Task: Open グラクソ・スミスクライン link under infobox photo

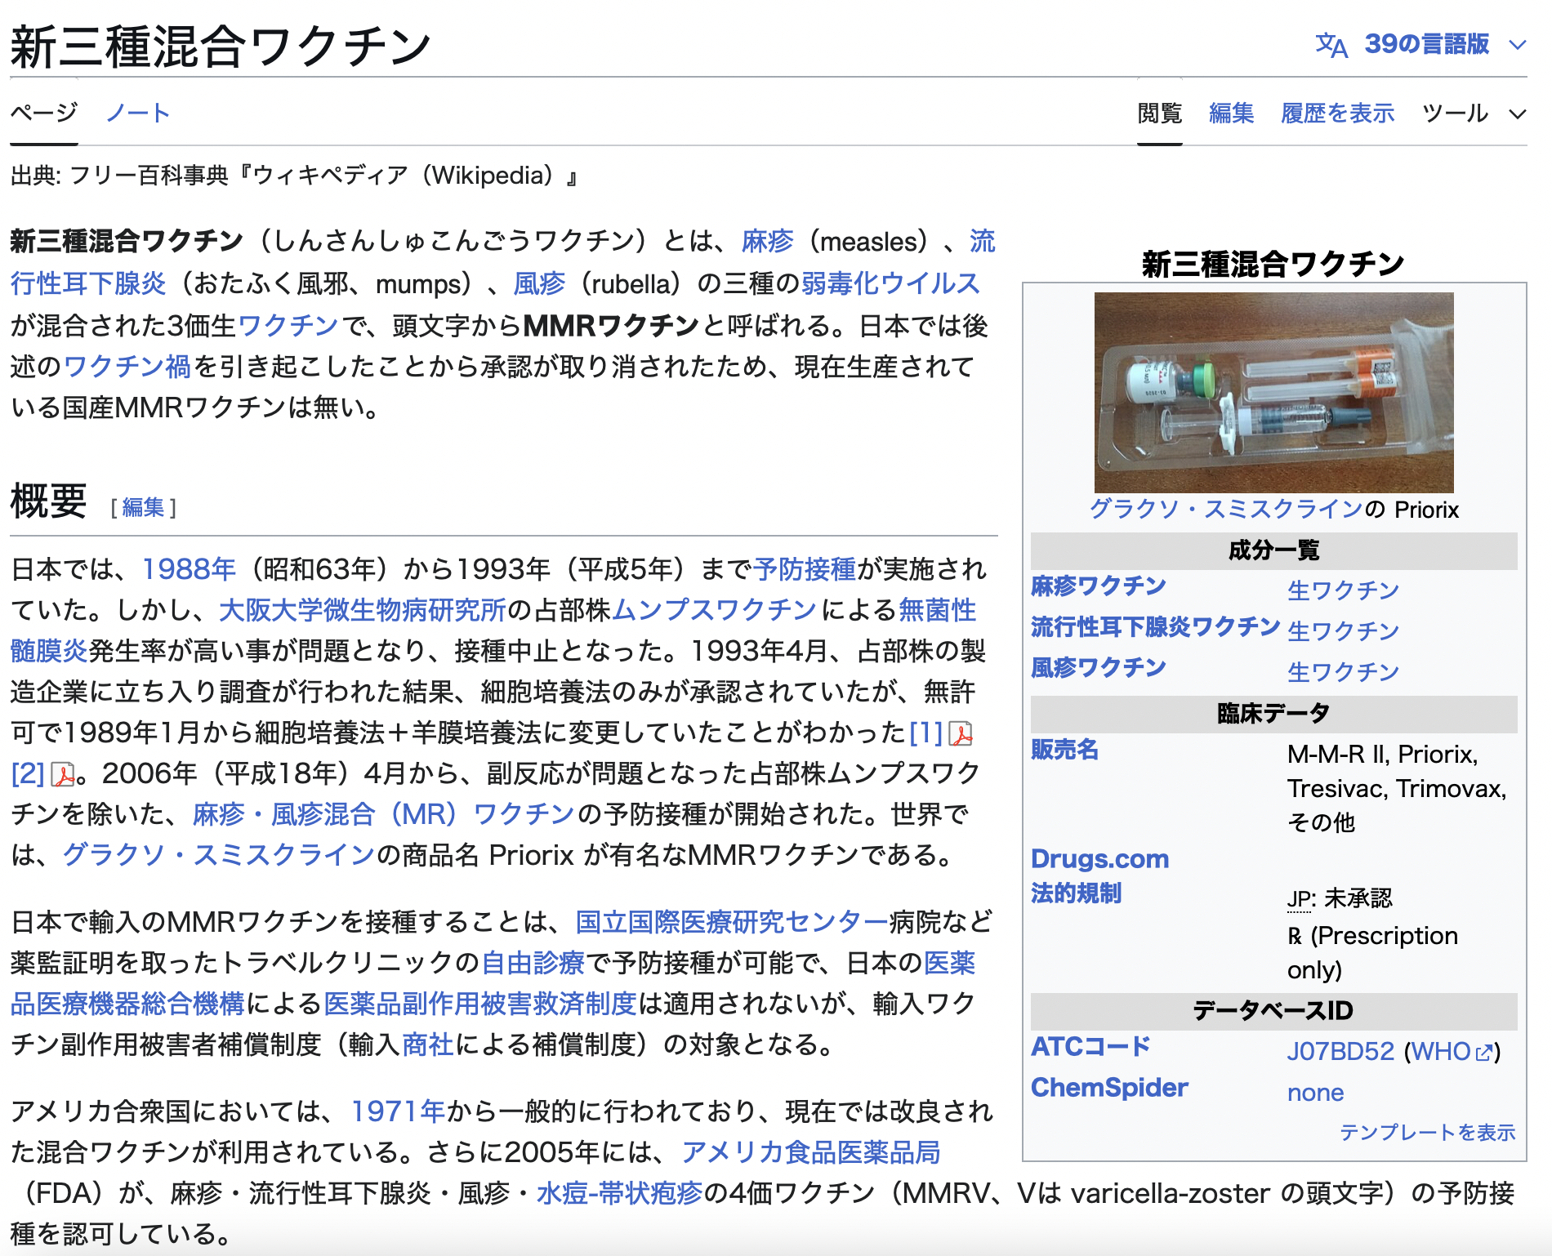Action: pyautogui.click(x=1226, y=510)
